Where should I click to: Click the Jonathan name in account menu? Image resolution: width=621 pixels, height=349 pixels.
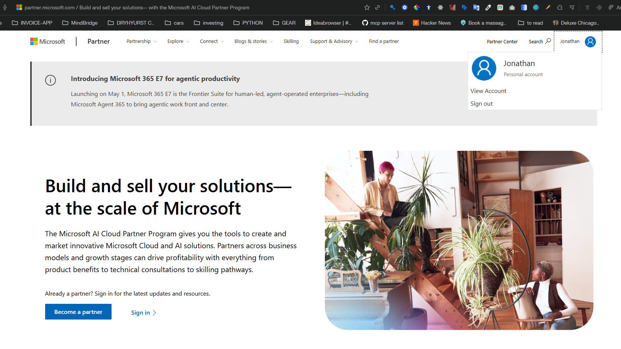(x=519, y=63)
